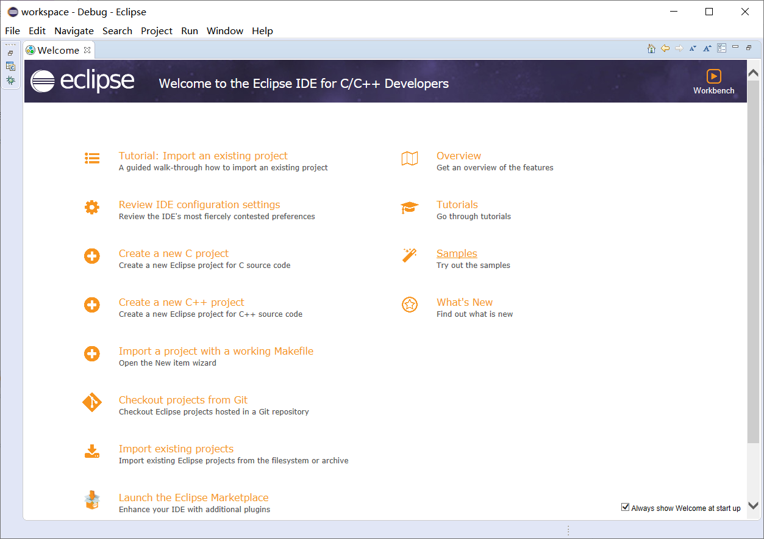Viewport: 764px width, 539px height.
Task: Click the Welcome page vertical scrollbar thumb
Action: click(754, 261)
